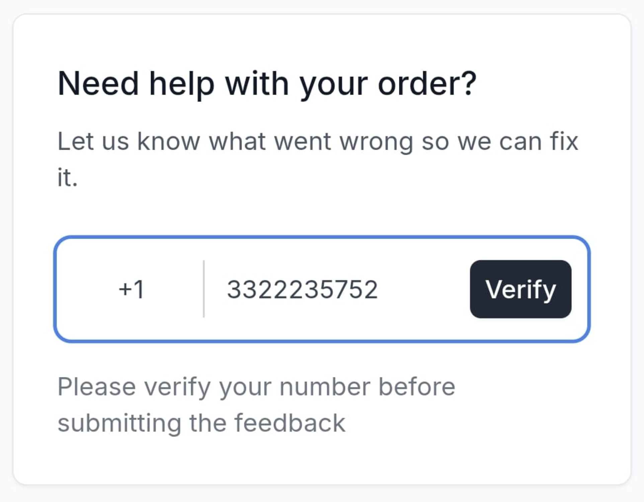Click the word 'wrong' in the subtitle
644x502 pixels.
[x=376, y=142]
